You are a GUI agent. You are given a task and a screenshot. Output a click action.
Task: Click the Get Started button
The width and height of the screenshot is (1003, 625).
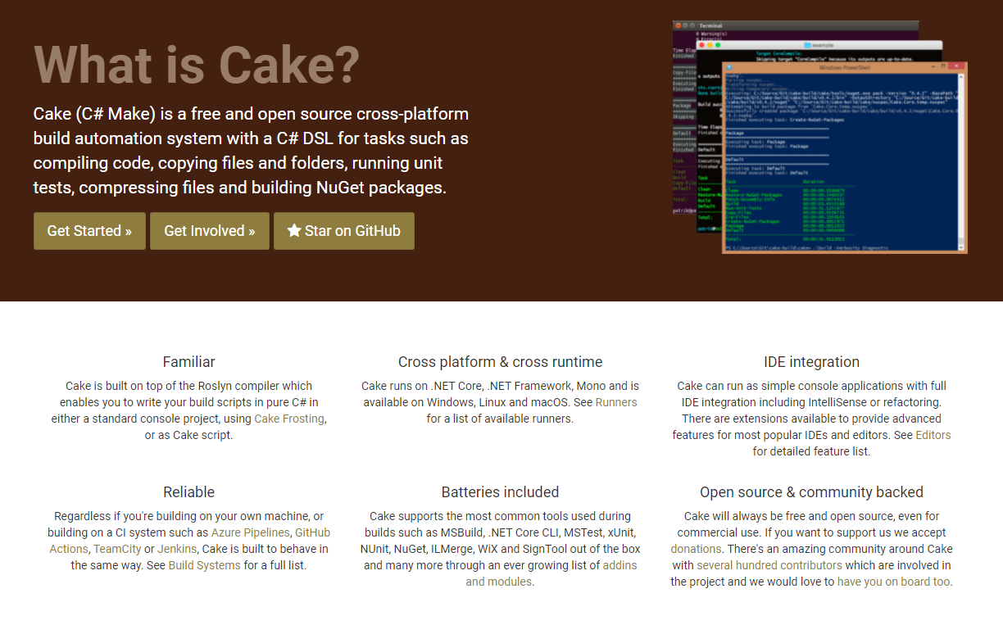point(89,231)
